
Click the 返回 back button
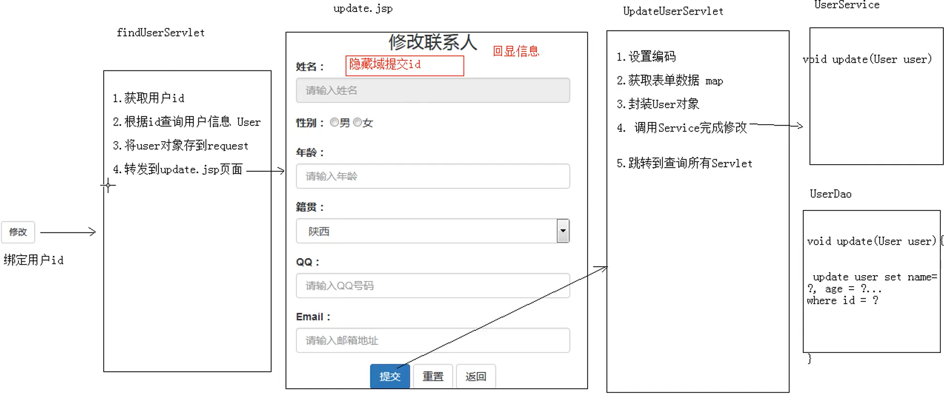[x=475, y=376]
